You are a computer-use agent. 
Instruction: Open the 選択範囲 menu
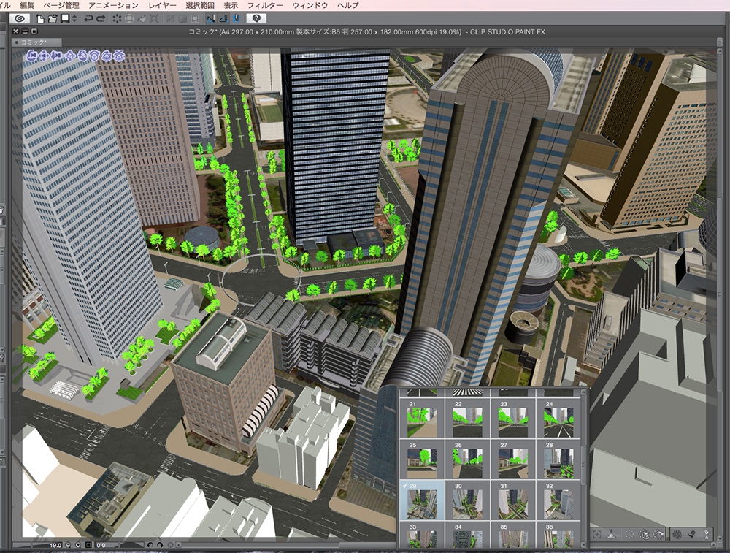click(200, 5)
